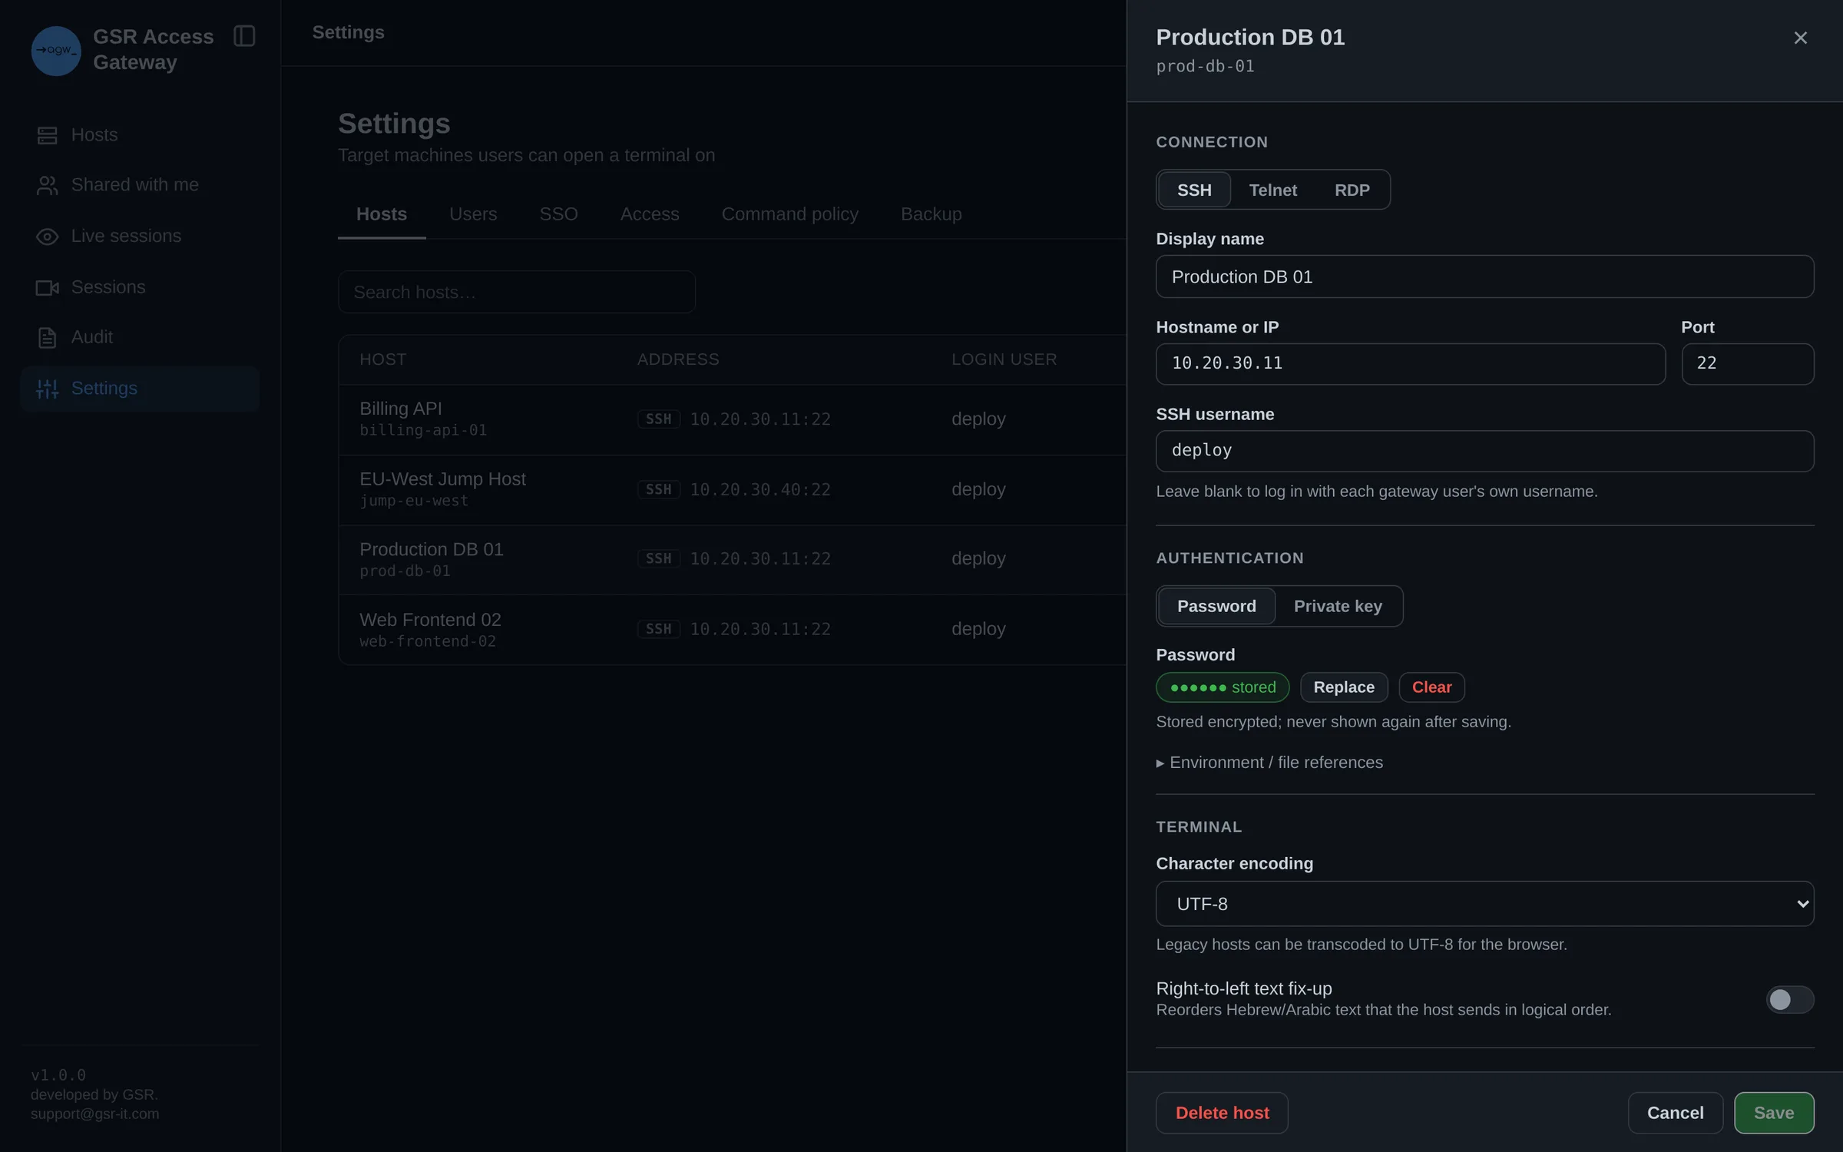Click the Replace password button
1843x1152 pixels.
pos(1344,687)
